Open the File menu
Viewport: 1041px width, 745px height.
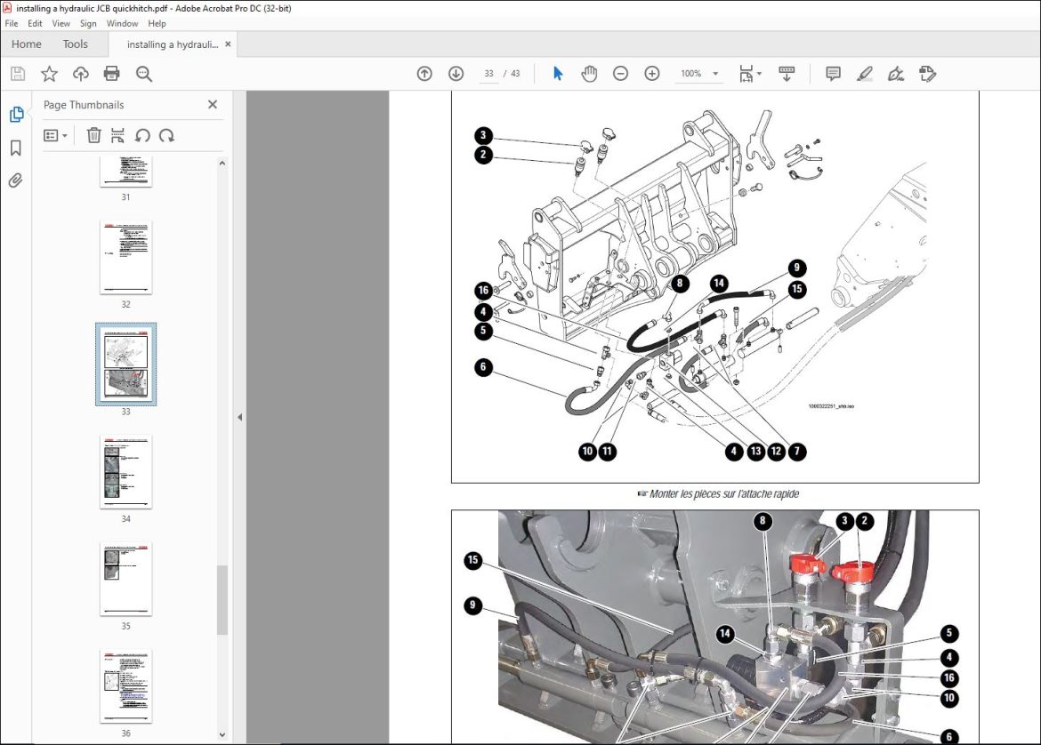point(12,23)
